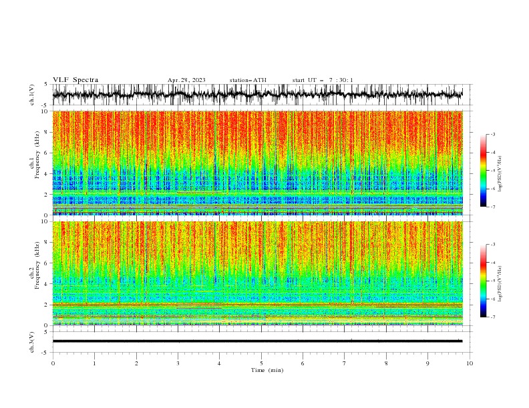
Task: Click inside the ch.2 spectrogram panel
Action: click(257, 273)
